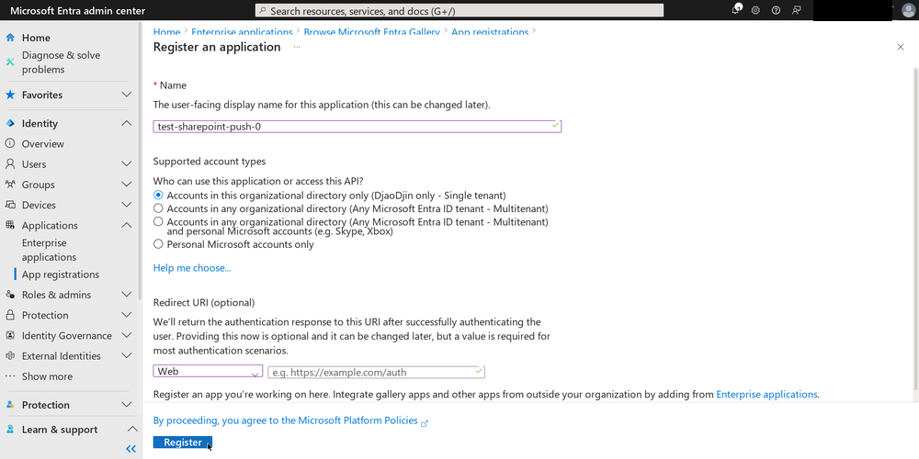Click the application Name input field
The height and width of the screenshot is (459, 919).
pos(357,126)
